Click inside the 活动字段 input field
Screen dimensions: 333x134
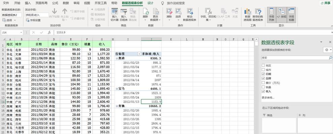coord(37,15)
